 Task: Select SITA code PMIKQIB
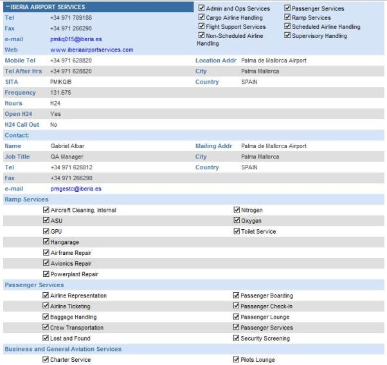point(60,82)
